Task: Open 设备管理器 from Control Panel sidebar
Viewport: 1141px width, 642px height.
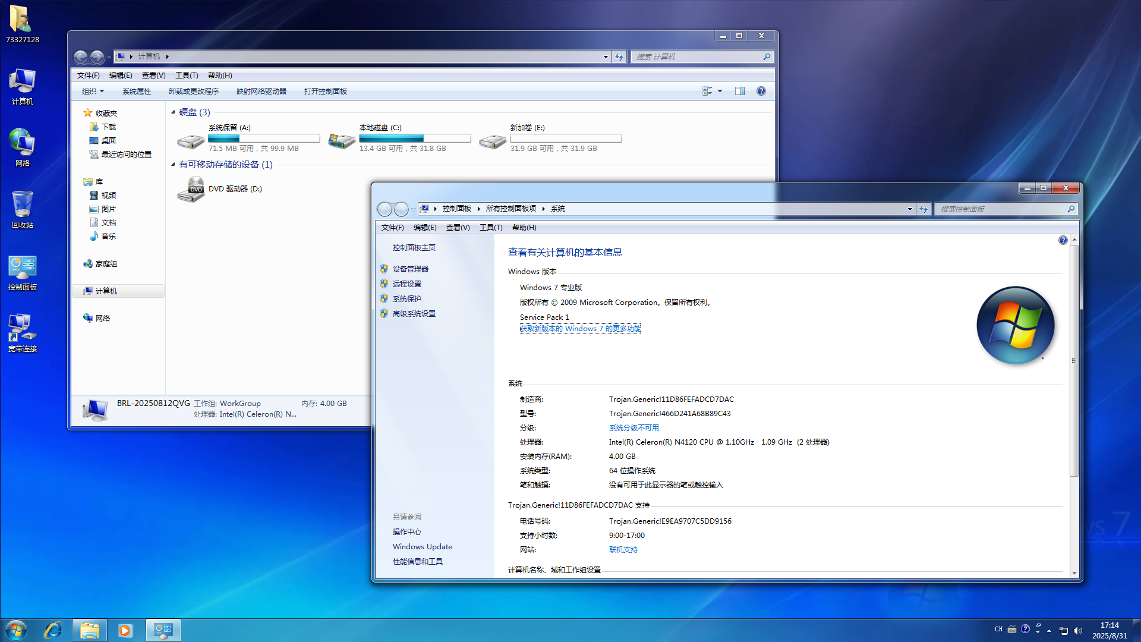Action: click(410, 268)
